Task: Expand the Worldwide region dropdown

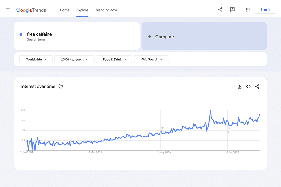Action: (x=36, y=60)
